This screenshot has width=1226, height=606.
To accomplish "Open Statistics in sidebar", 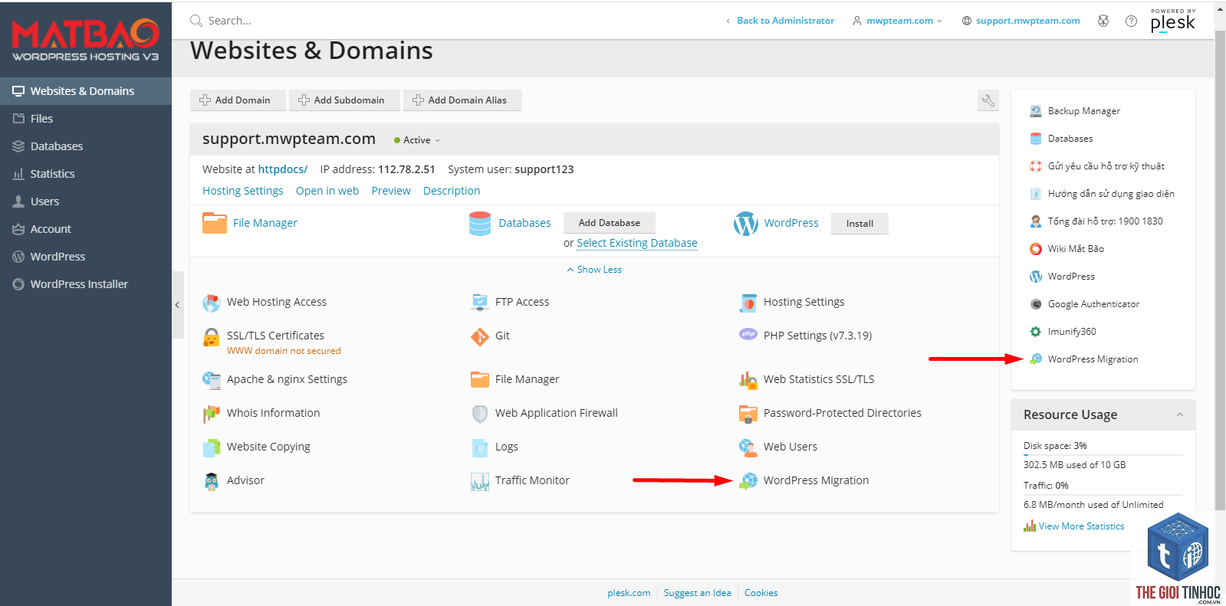I will tap(86, 174).
